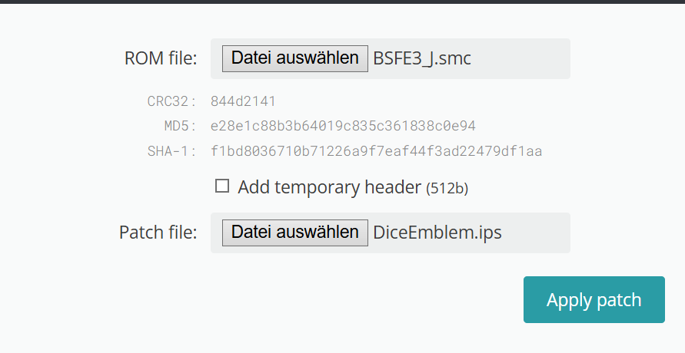Click the ROM file Datei auswählen button
685x353 pixels.
click(x=295, y=58)
